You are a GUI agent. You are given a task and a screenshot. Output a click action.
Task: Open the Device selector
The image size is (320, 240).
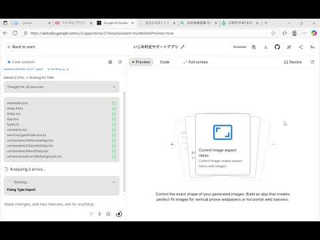pos(293,62)
